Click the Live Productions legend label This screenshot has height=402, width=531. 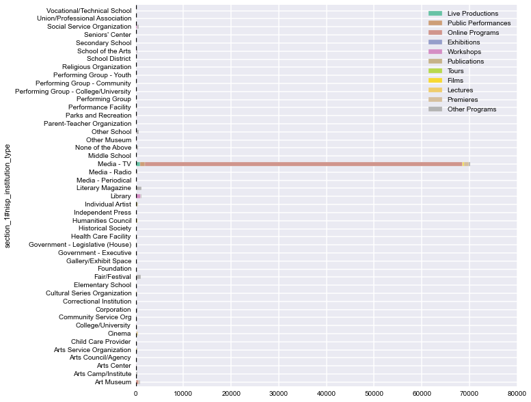[x=473, y=14]
